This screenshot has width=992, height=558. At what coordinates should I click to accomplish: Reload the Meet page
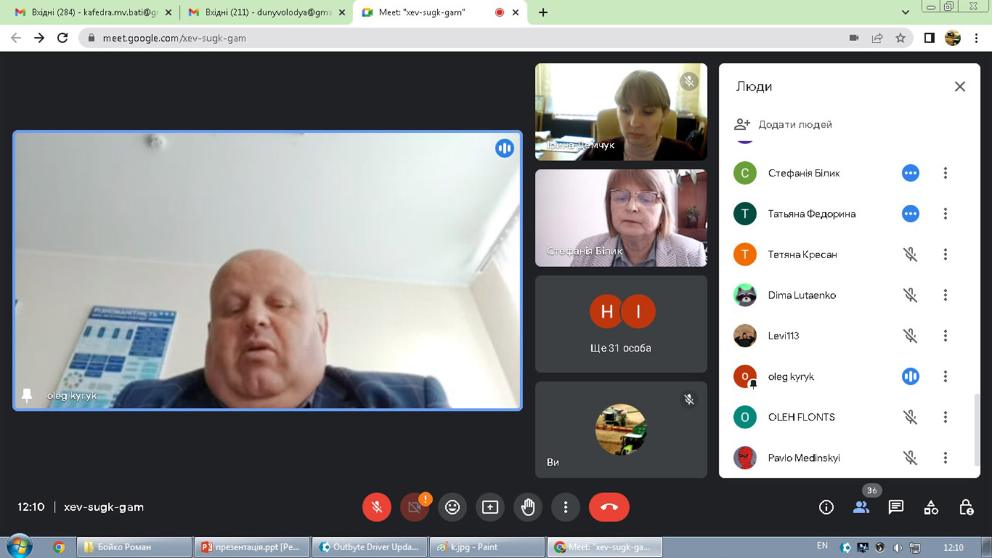pos(62,38)
